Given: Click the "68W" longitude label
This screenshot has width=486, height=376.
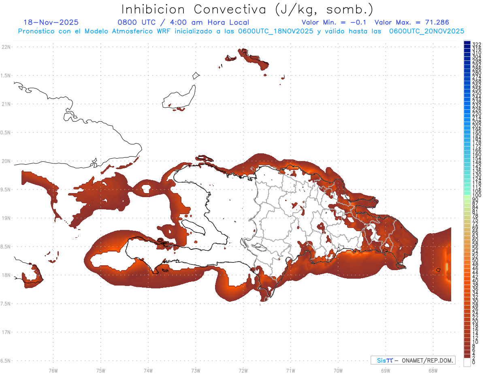Looking at the screenshot, I should [x=433, y=370].
